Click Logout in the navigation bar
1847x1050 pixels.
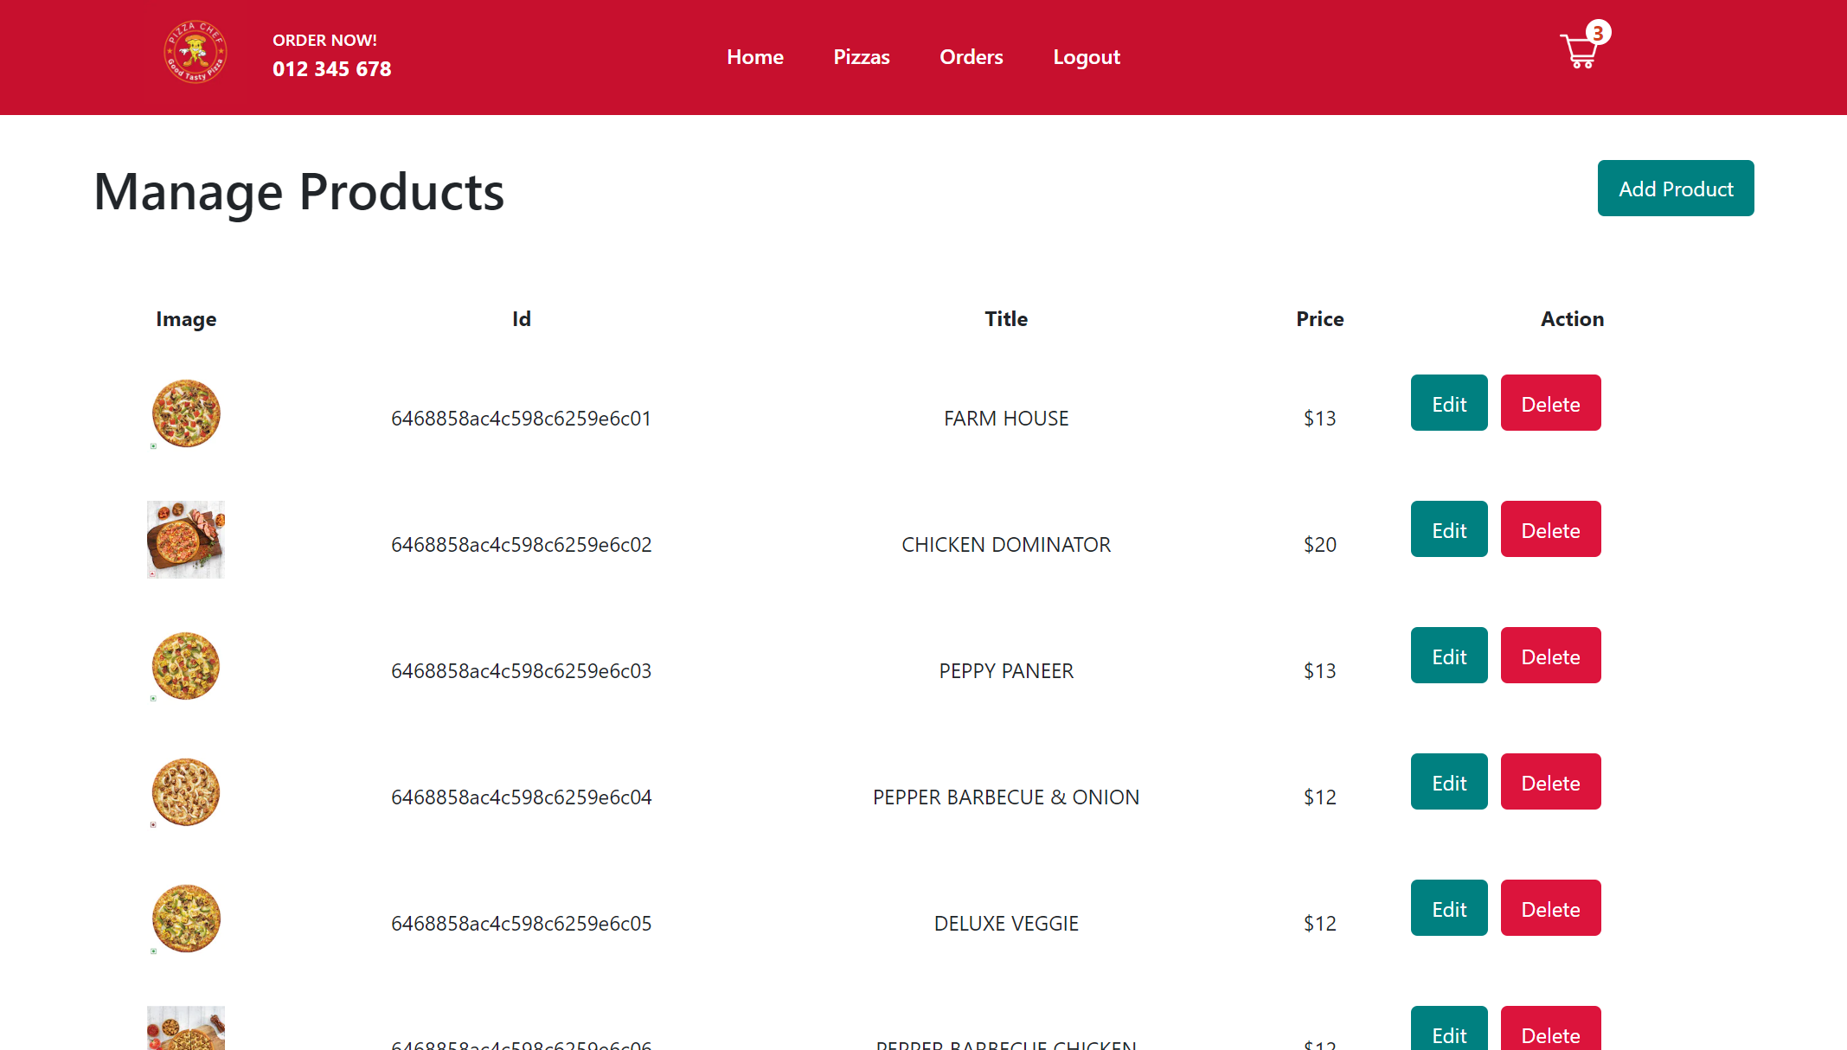tap(1086, 57)
